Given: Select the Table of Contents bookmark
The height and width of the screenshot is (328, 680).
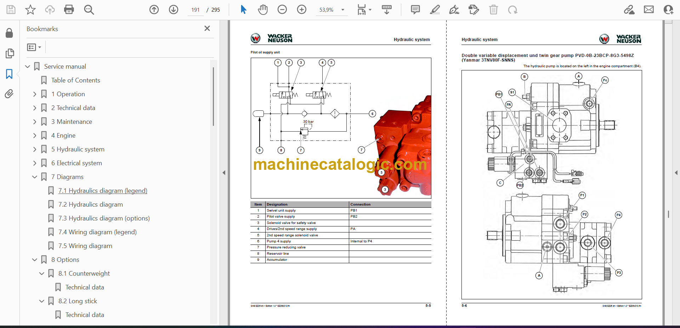Looking at the screenshot, I should coord(75,80).
